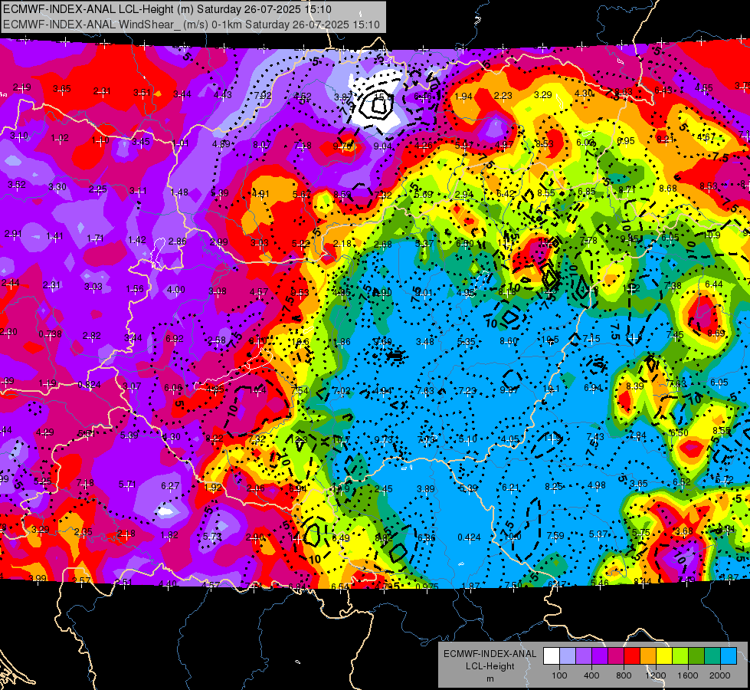Image resolution: width=750 pixels, height=690 pixels.
Task: Click the legend label LCL-Height
Action: tap(490, 666)
